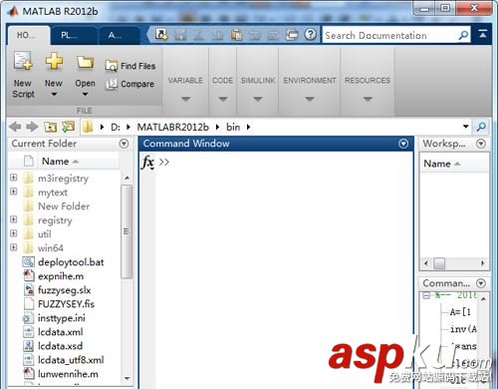
Task: Expand the RESOURCES section dropdown
Action: point(368,99)
